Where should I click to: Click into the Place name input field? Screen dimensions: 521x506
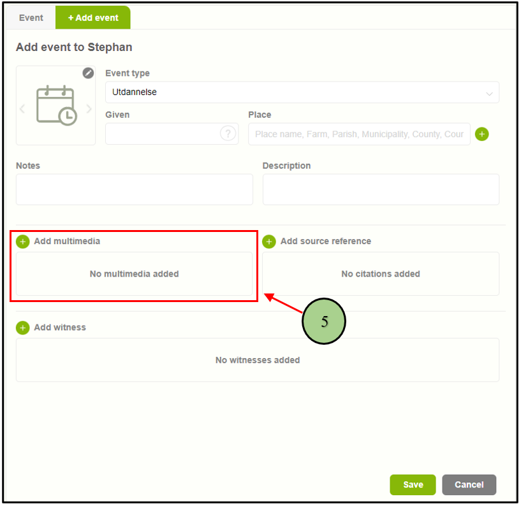358,134
